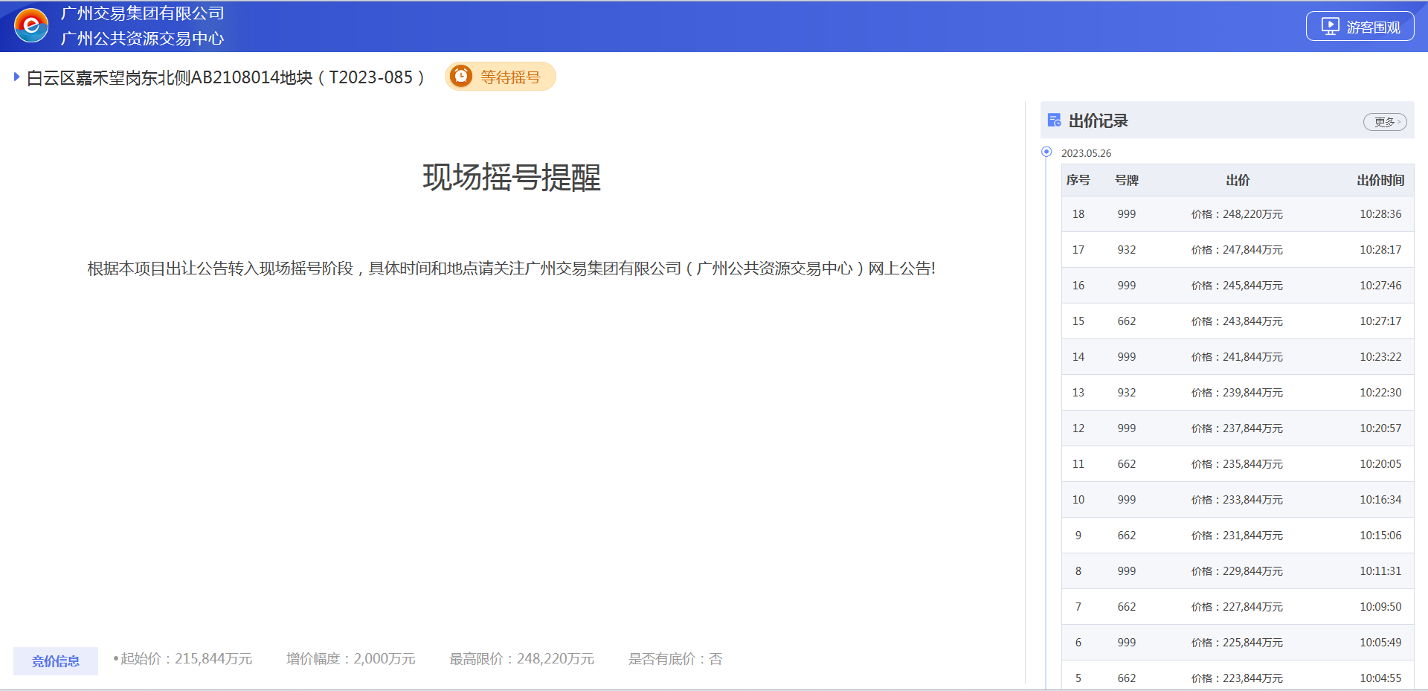Image resolution: width=1428 pixels, height=691 pixels.
Task: Click the bid row timed 10:27:17
Action: click(1236, 321)
